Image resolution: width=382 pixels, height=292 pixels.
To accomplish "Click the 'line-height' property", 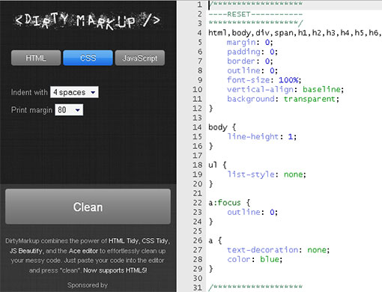I will pyautogui.click(x=253, y=136).
